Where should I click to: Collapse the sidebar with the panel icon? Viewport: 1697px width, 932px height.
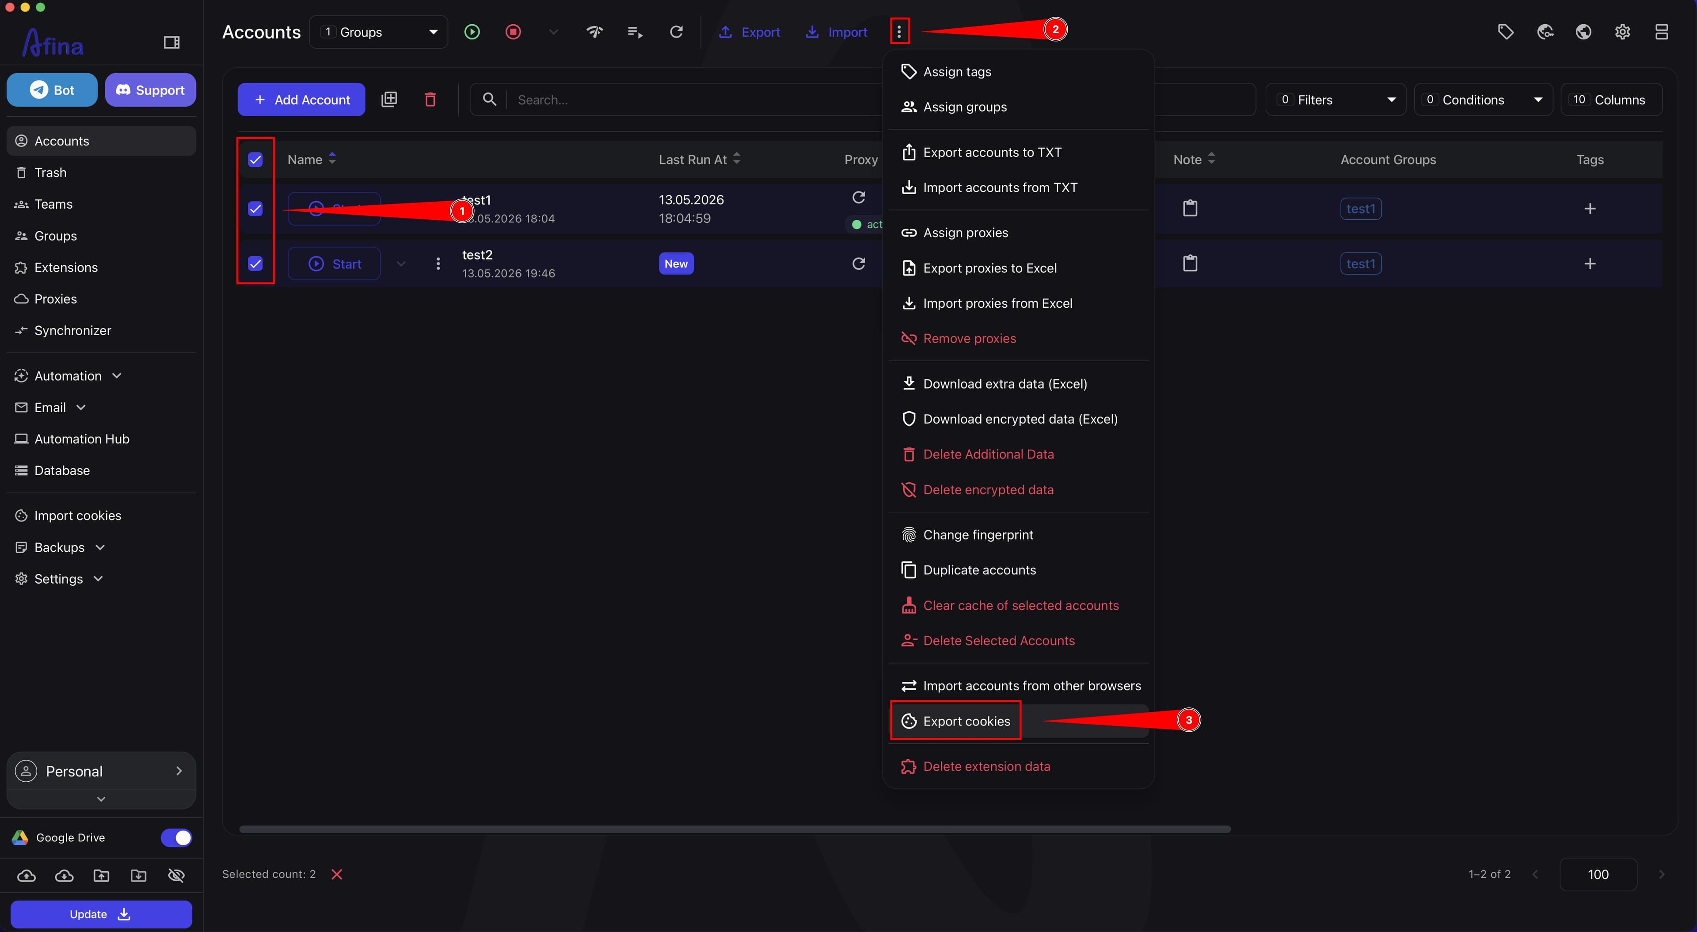coord(172,43)
